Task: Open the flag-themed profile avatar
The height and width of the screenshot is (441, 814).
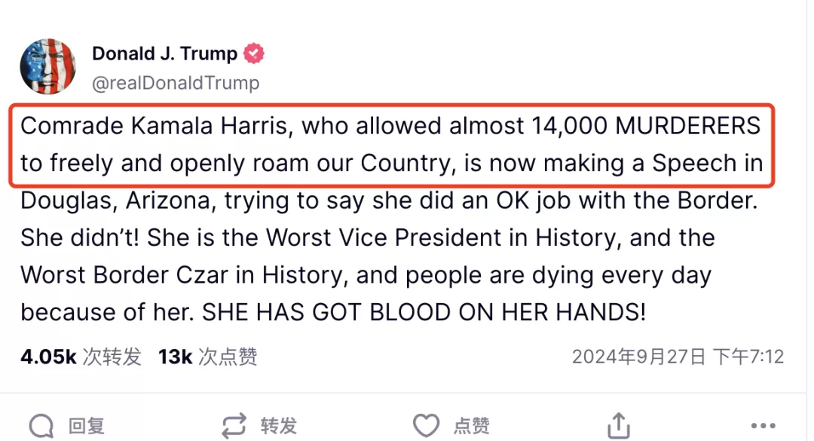Action: click(47, 66)
